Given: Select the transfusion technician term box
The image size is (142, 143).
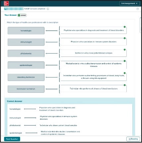Looking at the screenshot, I should [x=26, y=89].
